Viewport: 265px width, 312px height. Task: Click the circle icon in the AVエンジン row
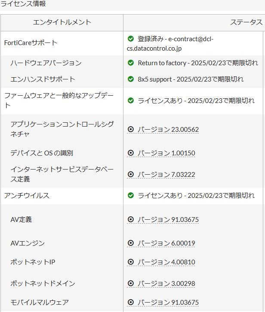click(131, 243)
